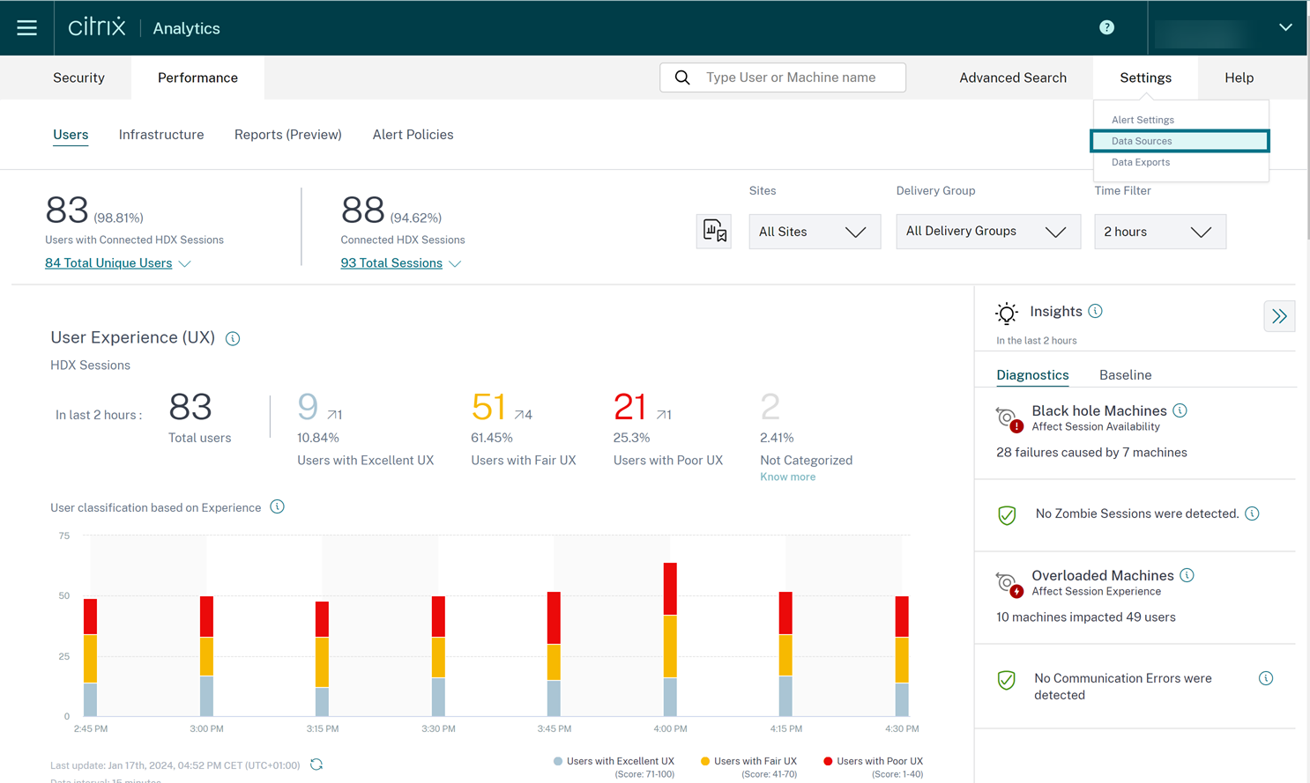Click the refresh icon beside last update
Screen dimensions: 1310x783
(x=316, y=765)
